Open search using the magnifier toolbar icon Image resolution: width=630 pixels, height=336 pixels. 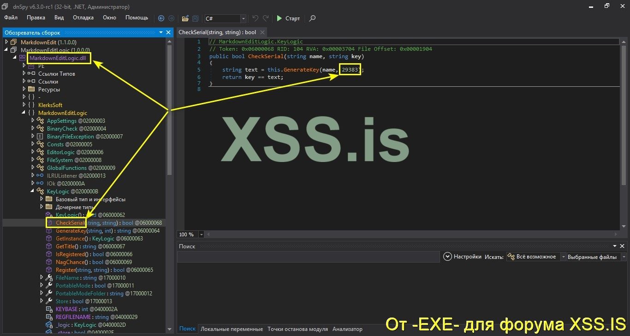click(312, 19)
